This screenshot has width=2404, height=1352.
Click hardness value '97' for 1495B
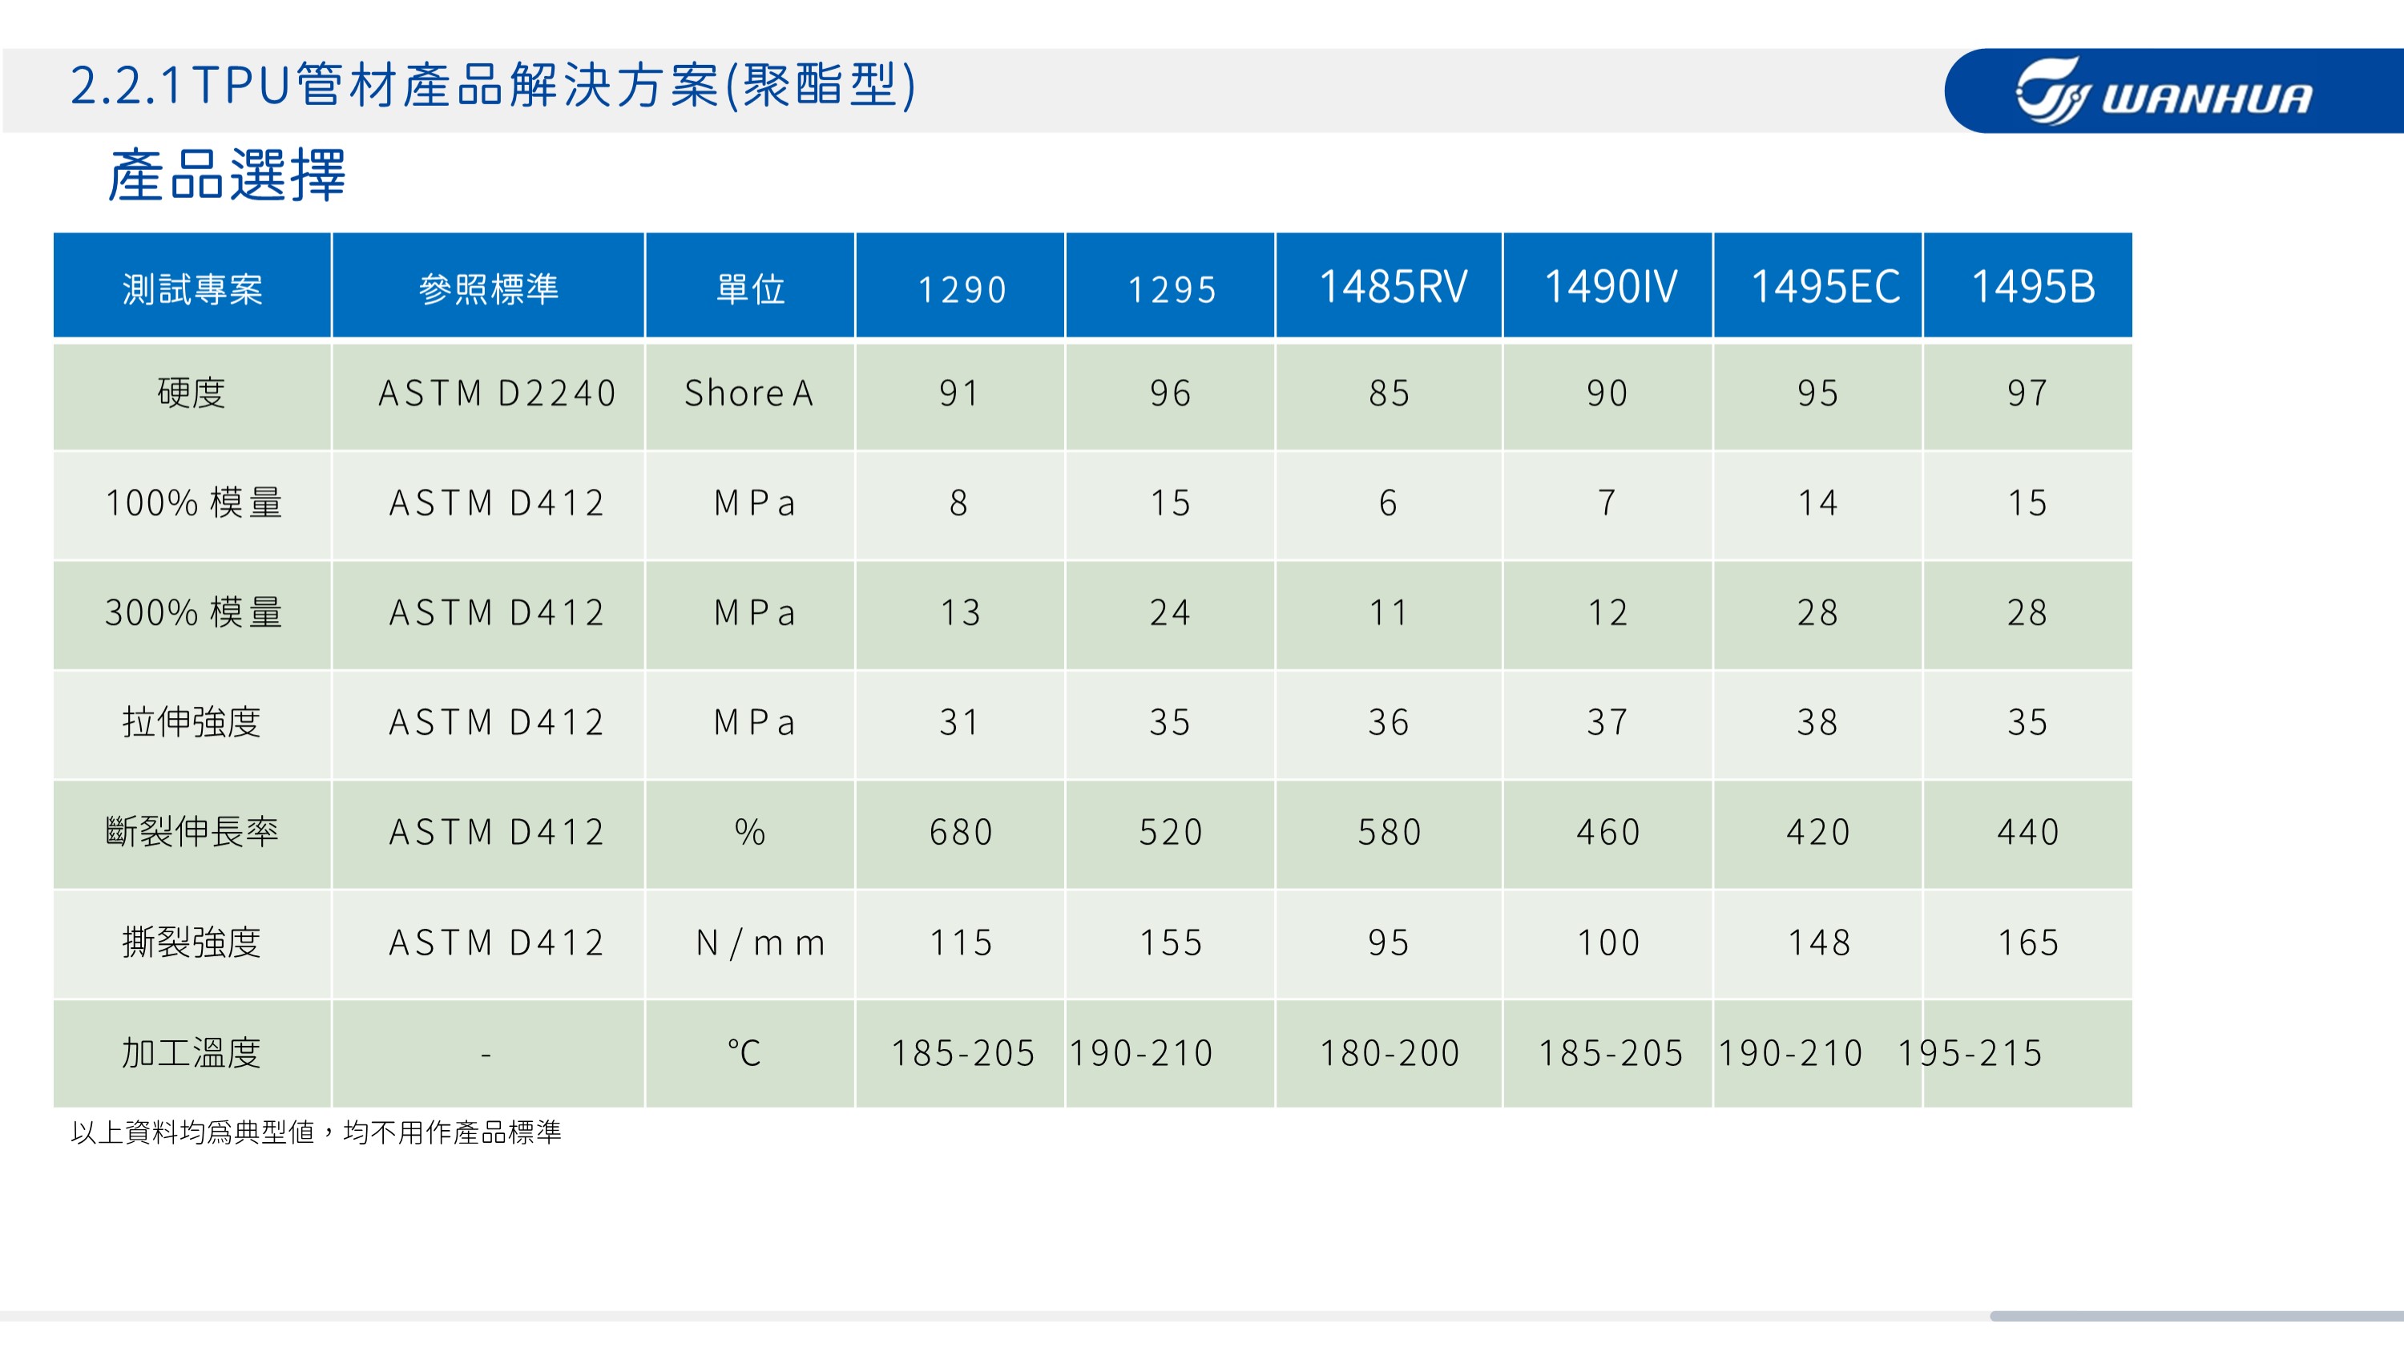tap(2028, 393)
